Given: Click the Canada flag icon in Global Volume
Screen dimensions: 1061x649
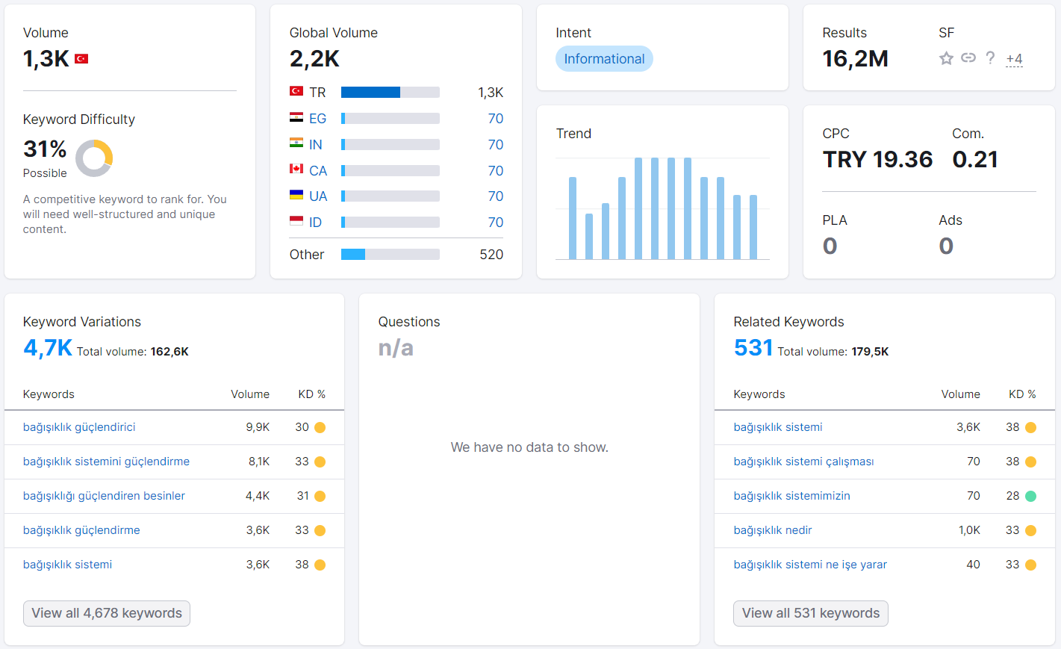Looking at the screenshot, I should [296, 169].
